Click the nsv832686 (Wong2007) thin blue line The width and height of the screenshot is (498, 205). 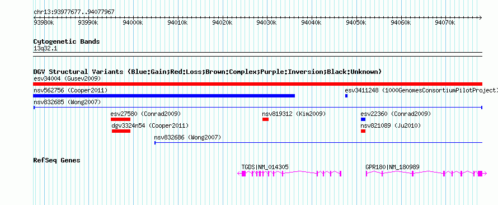(x=318, y=143)
